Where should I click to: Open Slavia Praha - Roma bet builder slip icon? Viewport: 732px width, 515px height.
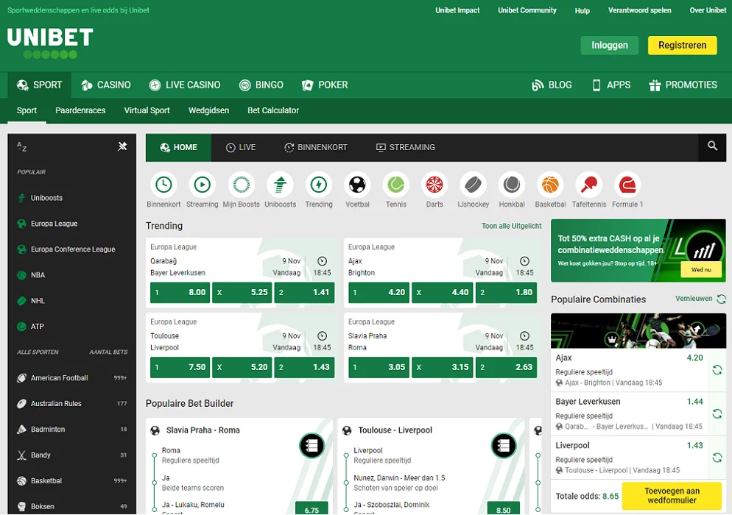click(x=312, y=446)
